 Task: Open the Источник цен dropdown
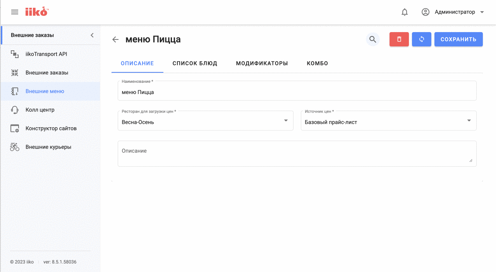coord(469,121)
